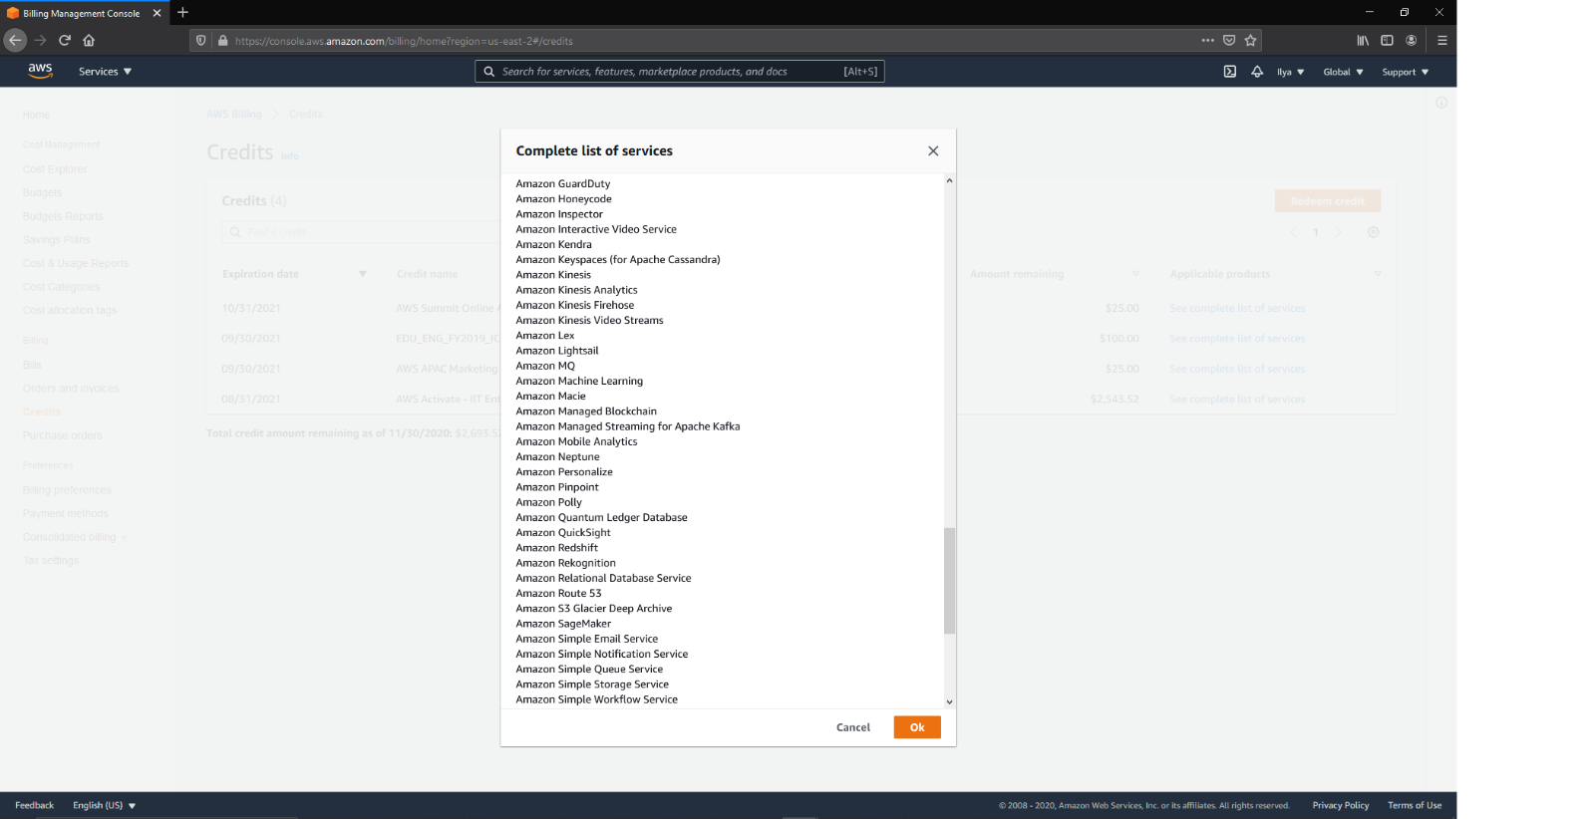Close the Complete list of services dialog
Screen dimensions: 1595x819
click(x=933, y=151)
